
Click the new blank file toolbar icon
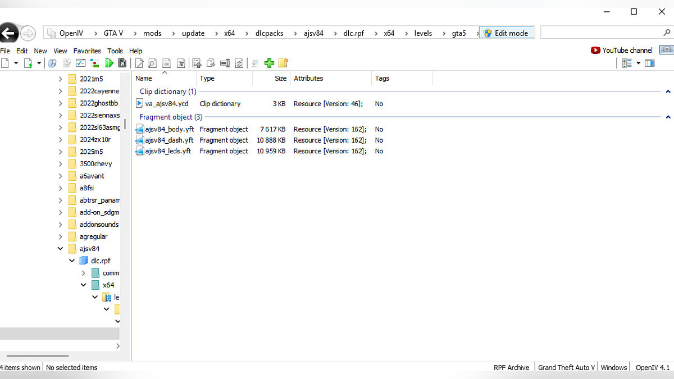tap(5, 63)
